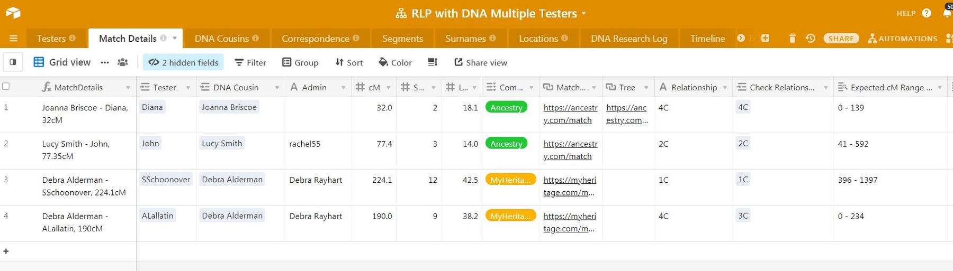The image size is (953, 271).
Task: Open the view collaborators people icon
Action: click(123, 62)
